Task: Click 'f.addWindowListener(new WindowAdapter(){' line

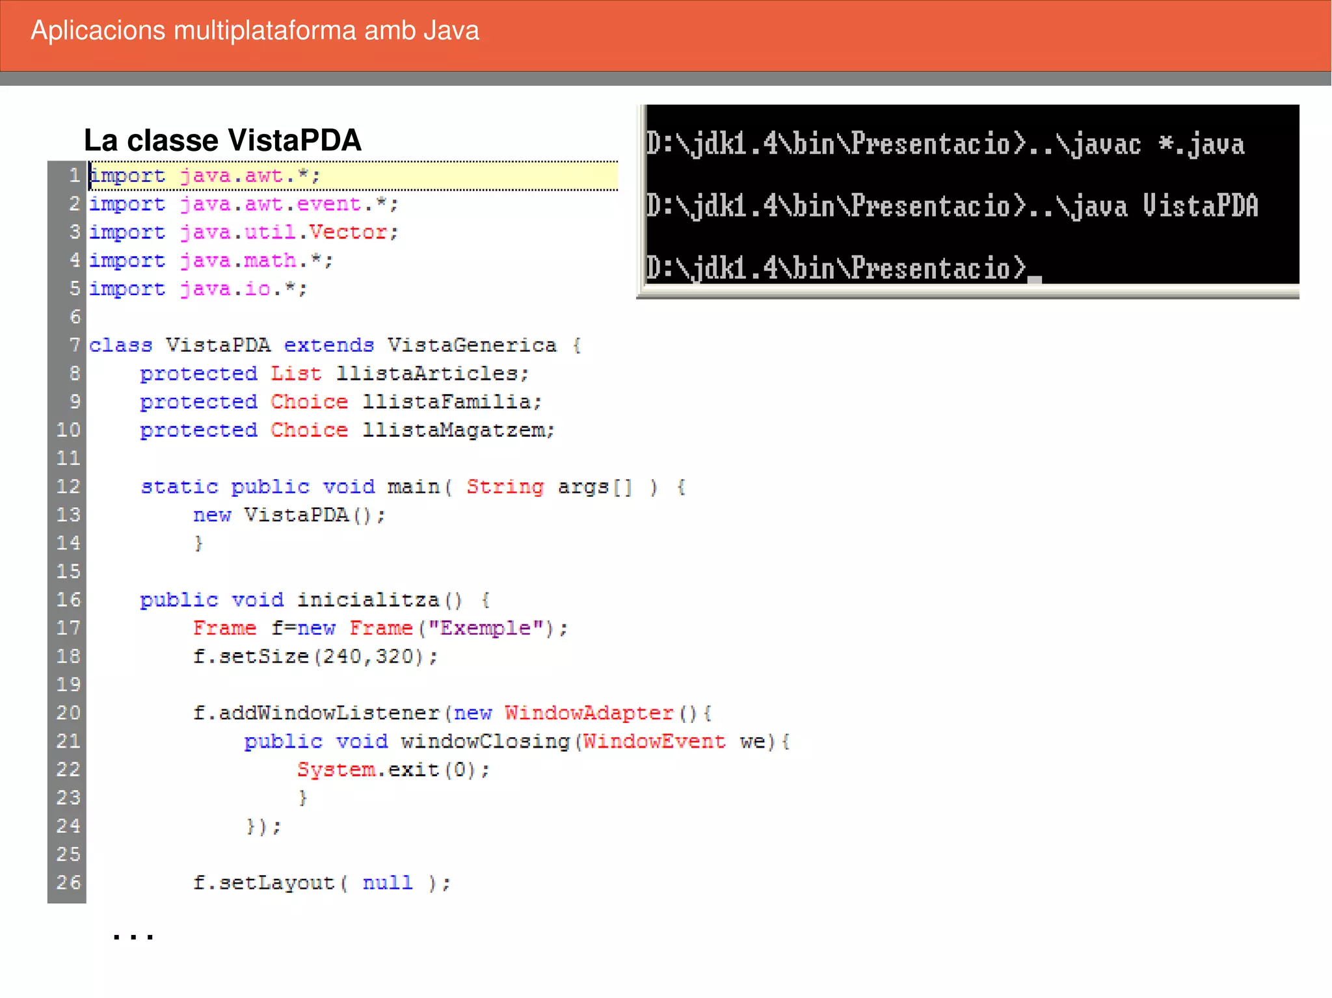Action: pos(453,713)
